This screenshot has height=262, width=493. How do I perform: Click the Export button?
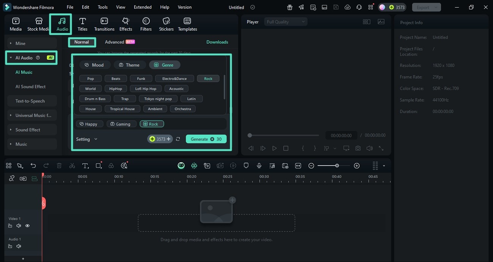pyautogui.click(x=426, y=7)
